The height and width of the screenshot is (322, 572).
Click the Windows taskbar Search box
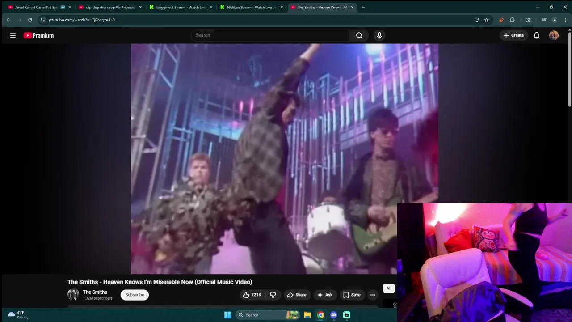[x=268, y=315]
